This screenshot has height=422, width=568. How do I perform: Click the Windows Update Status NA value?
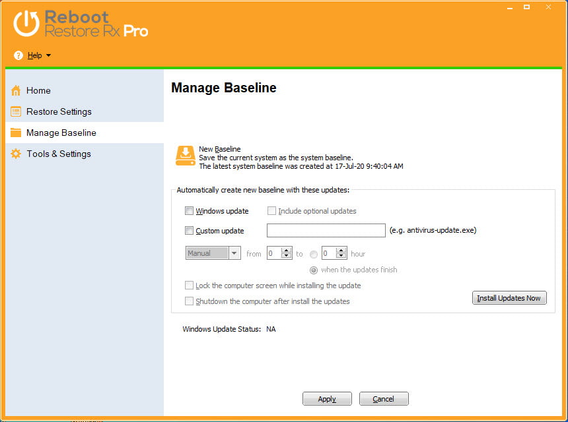click(271, 329)
